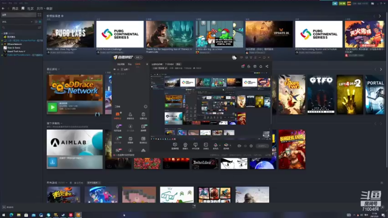Open the person tool icon in toolbox first row
The height and width of the screenshot is (218, 388).
(130, 115)
